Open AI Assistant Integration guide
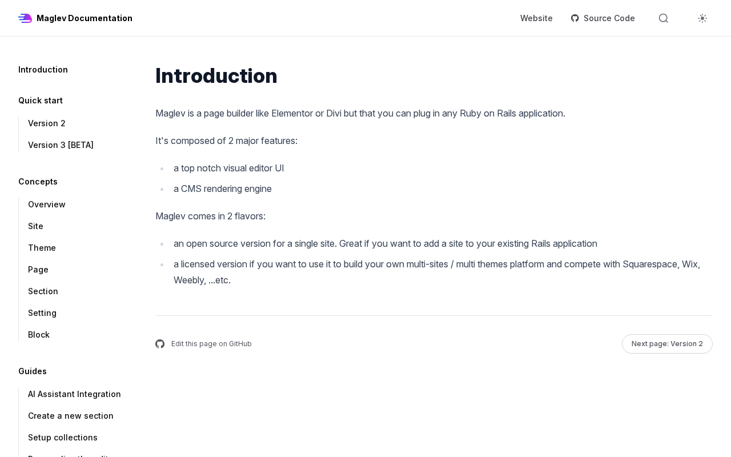 click(74, 394)
